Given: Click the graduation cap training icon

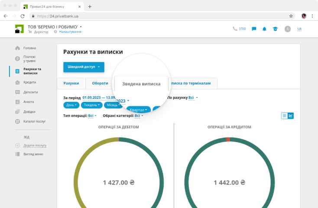Looking at the screenshot, I should 275,29.
